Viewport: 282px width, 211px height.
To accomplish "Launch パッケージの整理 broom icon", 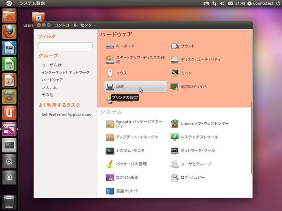I will 110,164.
